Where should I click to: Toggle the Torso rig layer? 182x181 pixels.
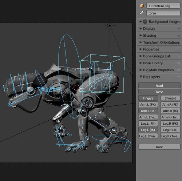click(159, 92)
